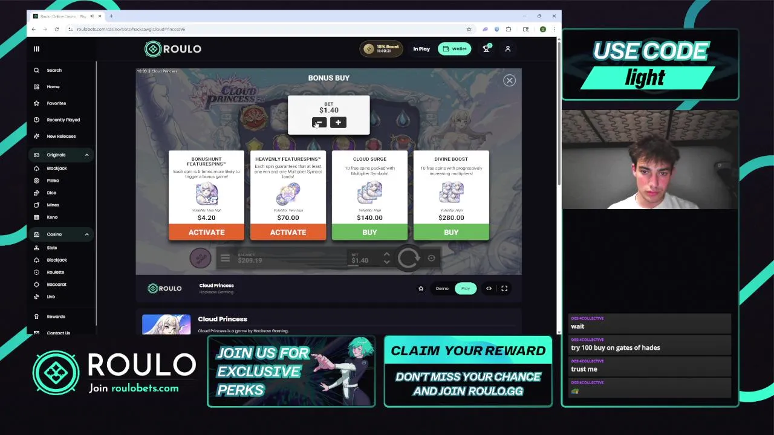774x435 pixels.
Task: Click the Join Us For Exclusive Perks banner
Action: tap(291, 371)
